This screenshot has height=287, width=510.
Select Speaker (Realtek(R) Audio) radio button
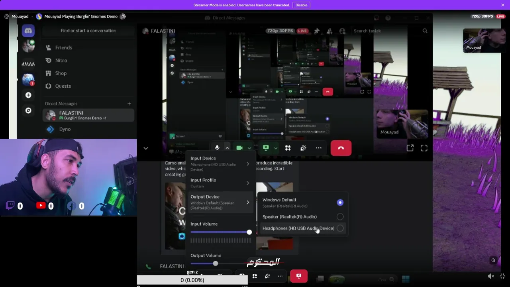[x=340, y=217]
